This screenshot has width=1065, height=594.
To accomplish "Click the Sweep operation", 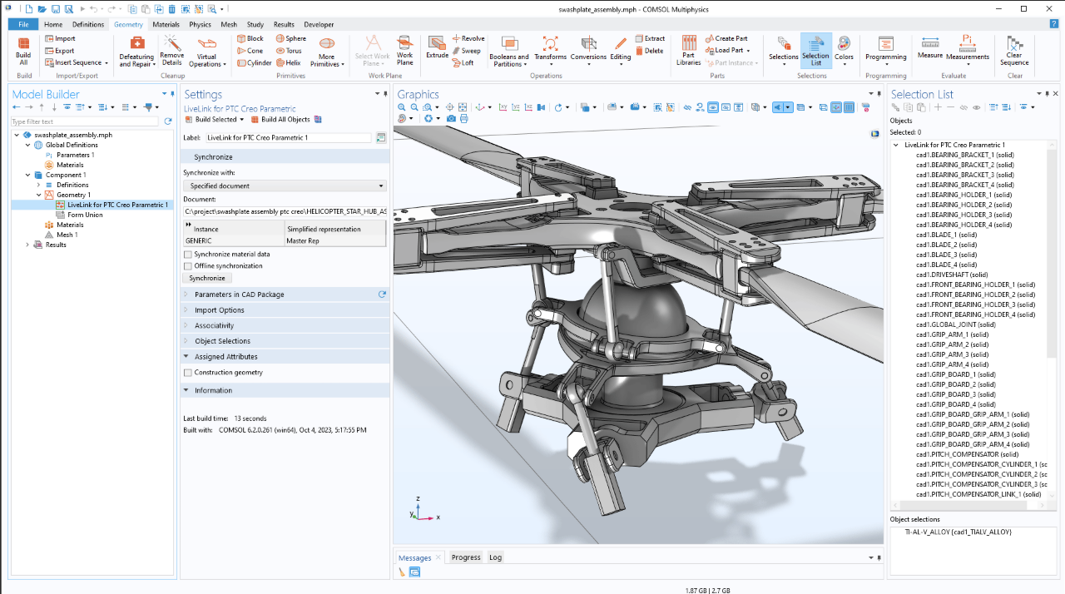I will pyautogui.click(x=466, y=50).
